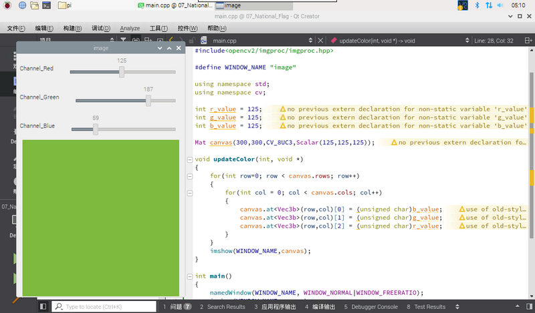This screenshot has height=313, width=535.
Task: Click the Channel_Blue slider handle
Action: pos(96,129)
